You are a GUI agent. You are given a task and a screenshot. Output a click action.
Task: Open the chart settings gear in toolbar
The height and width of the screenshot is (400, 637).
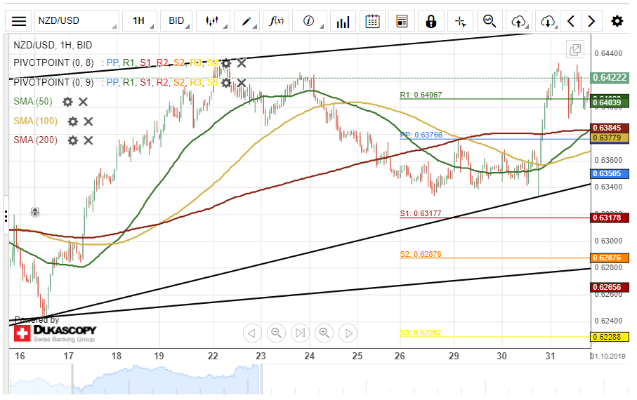(x=617, y=21)
